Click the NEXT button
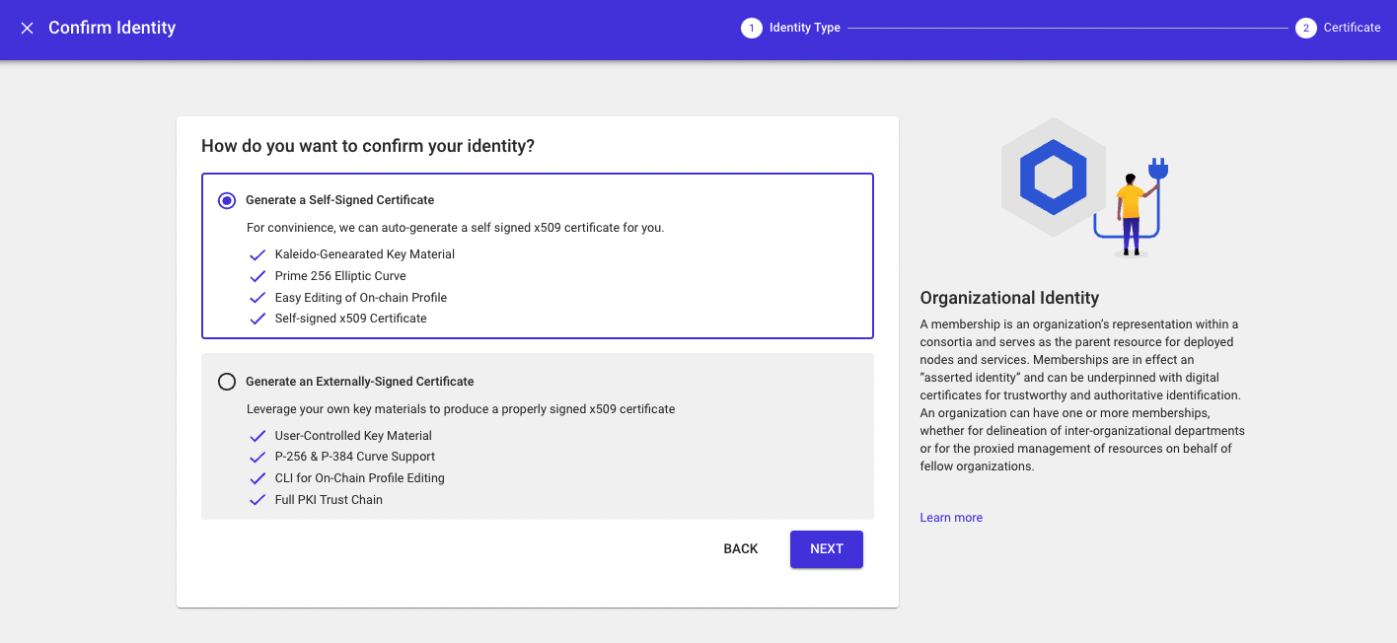The height and width of the screenshot is (643, 1397). pyautogui.click(x=827, y=549)
